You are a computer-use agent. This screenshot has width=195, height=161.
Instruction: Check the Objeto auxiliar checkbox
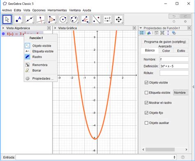(146, 123)
